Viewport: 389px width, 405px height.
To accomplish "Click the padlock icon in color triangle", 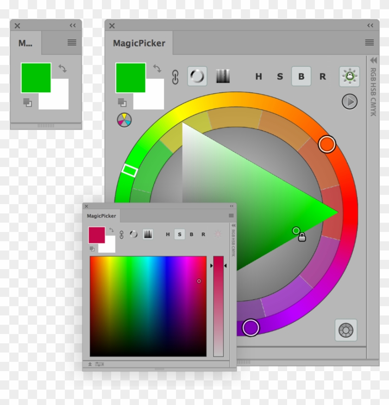I will (302, 237).
